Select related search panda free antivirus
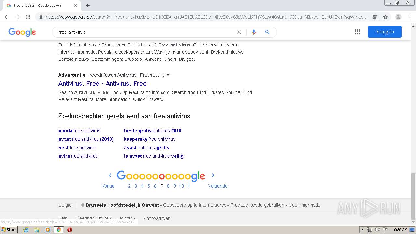416x234 pixels. (79, 131)
